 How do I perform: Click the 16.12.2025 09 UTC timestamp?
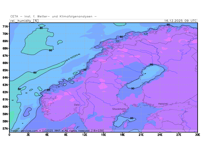click(180, 21)
